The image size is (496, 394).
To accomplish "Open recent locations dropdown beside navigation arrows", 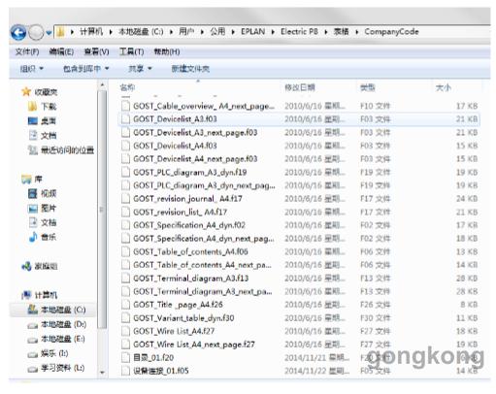I will (x=49, y=33).
